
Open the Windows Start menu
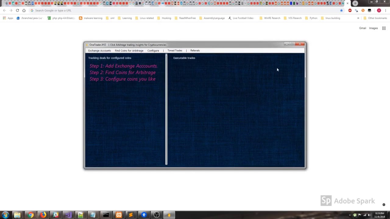tap(5, 215)
